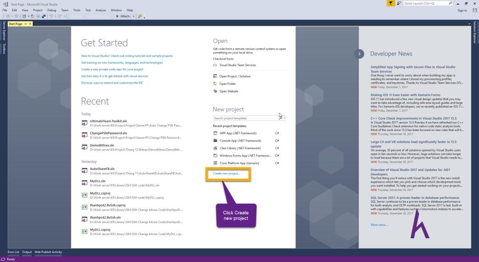Click the Windows Forms App template icon
Viewport: 479px width, 262px height.
[x=215, y=156]
